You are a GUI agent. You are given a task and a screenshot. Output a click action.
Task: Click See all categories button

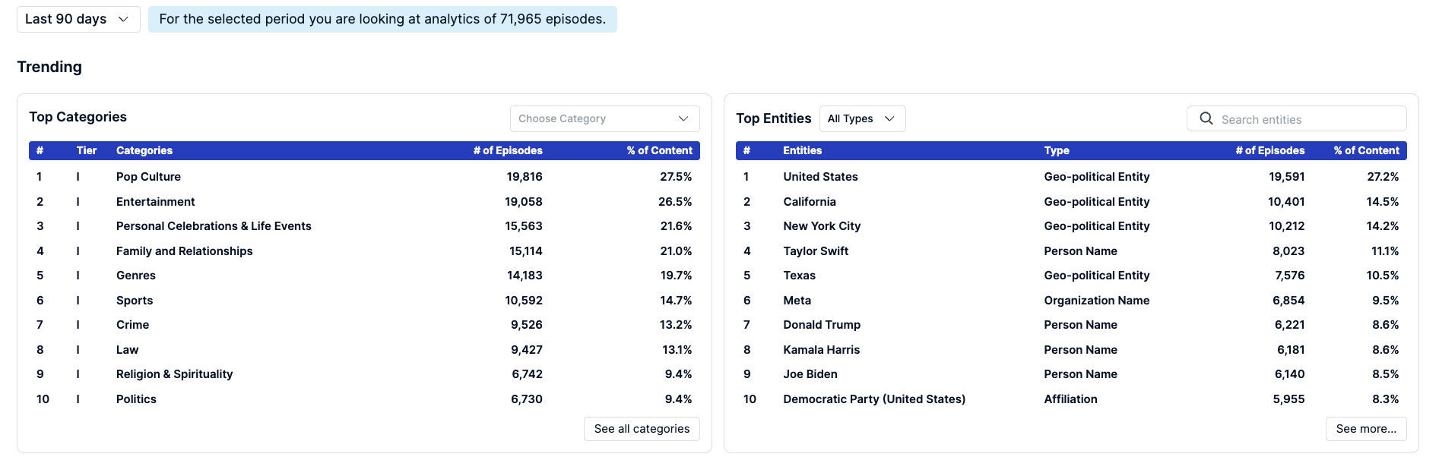[642, 429]
